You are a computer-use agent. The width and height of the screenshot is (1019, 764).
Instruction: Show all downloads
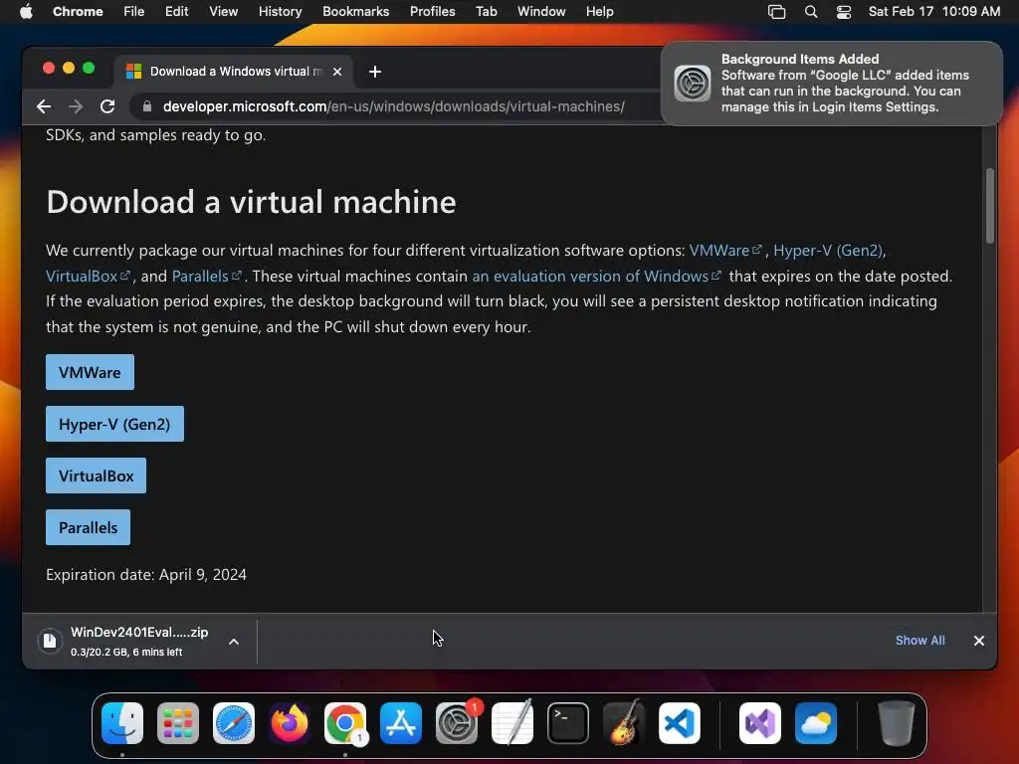point(919,641)
